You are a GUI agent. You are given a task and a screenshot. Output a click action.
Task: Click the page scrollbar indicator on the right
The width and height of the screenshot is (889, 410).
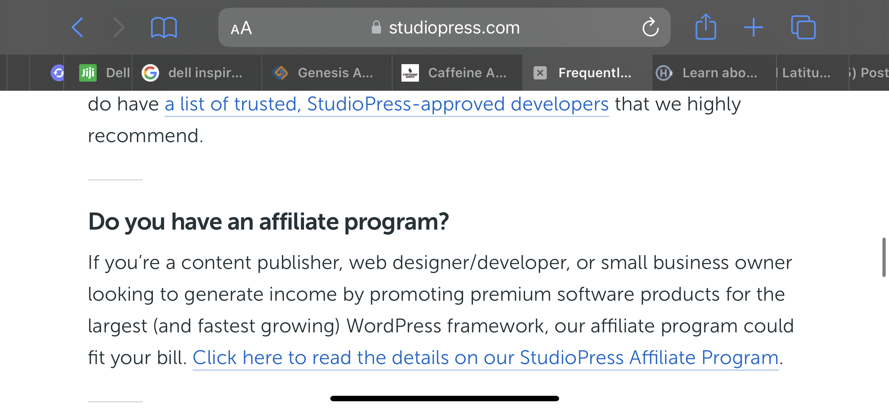pyautogui.click(x=884, y=257)
